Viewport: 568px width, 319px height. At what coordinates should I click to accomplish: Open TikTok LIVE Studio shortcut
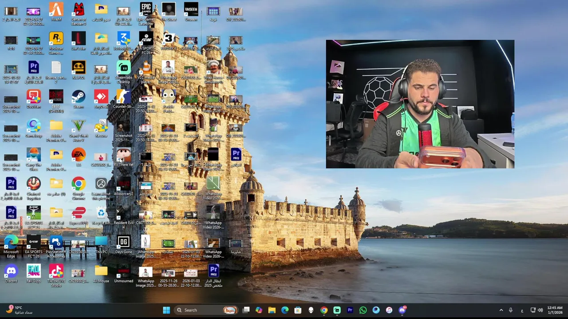click(x=56, y=276)
